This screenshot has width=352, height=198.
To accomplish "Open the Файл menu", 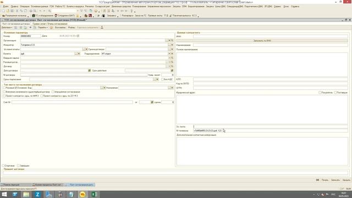I will [5, 7].
